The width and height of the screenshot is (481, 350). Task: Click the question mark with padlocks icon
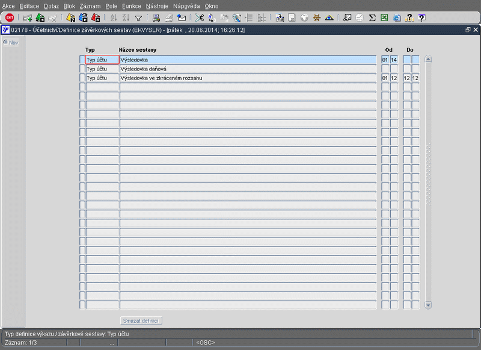(409, 18)
